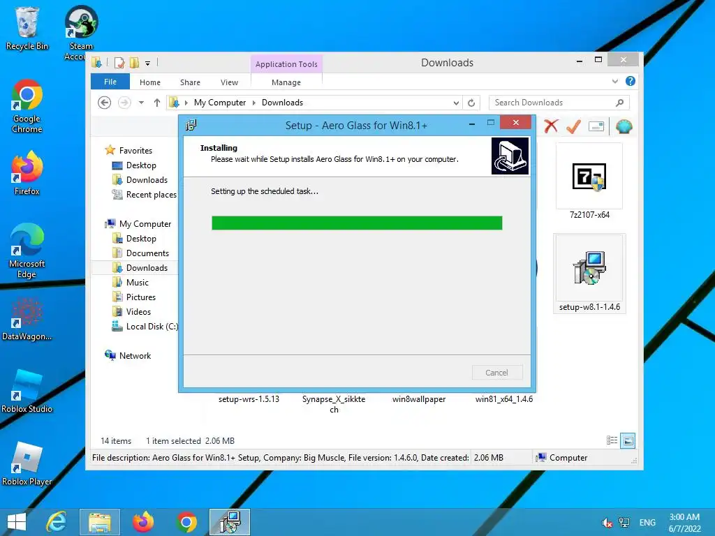The image size is (715, 536).
Task: Open the Steam desktop shortcut
Action: point(81,33)
